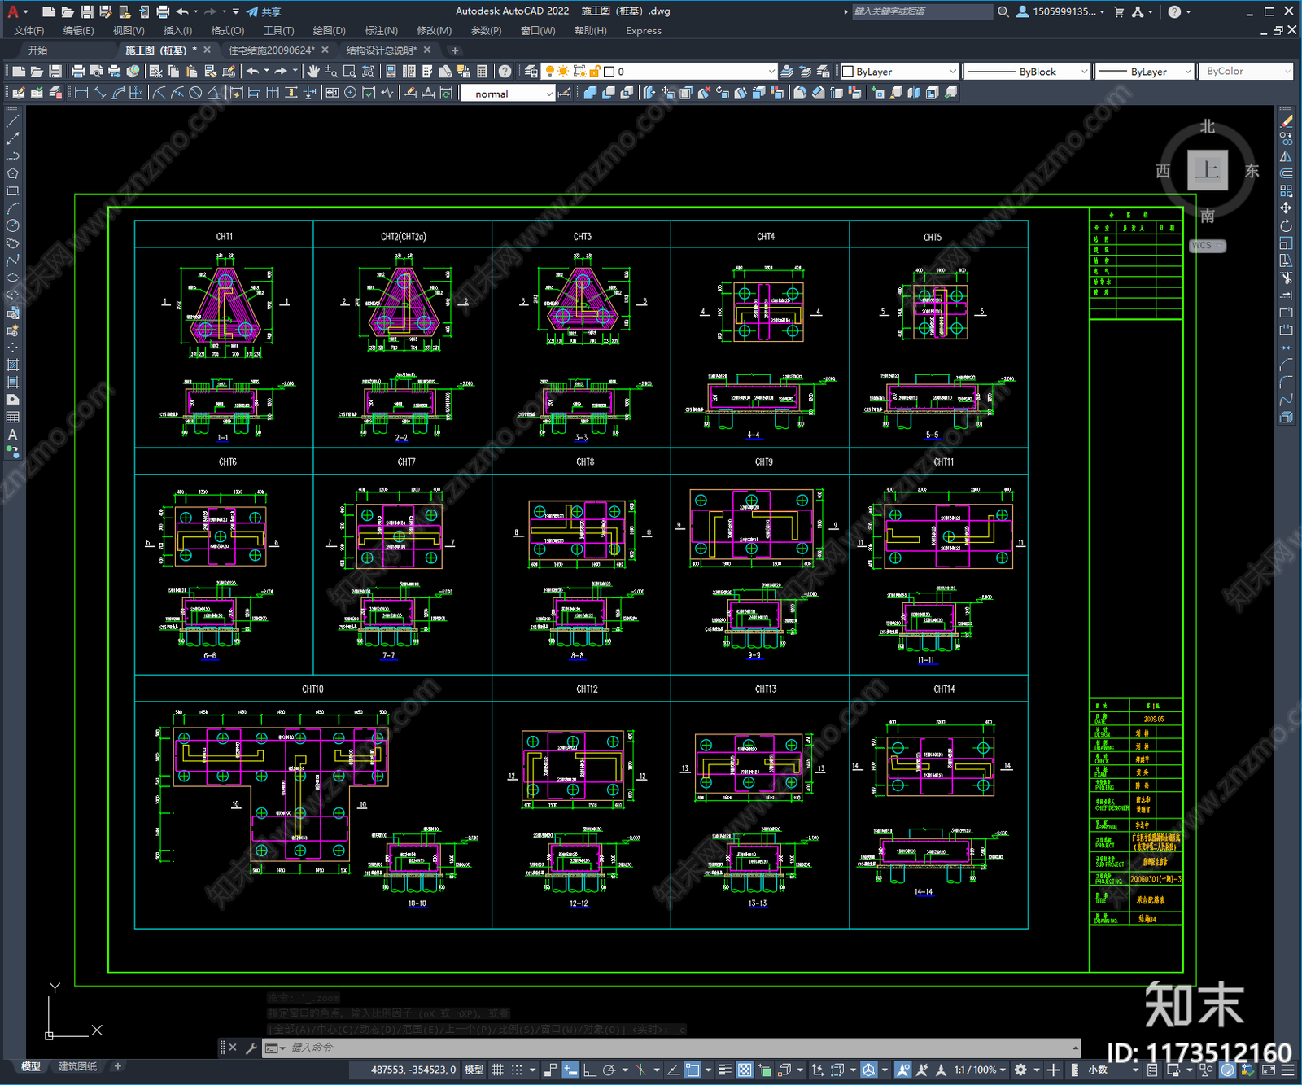Select the Aligned dimension tool
Screen dimensions: 1302x1085
99,93
